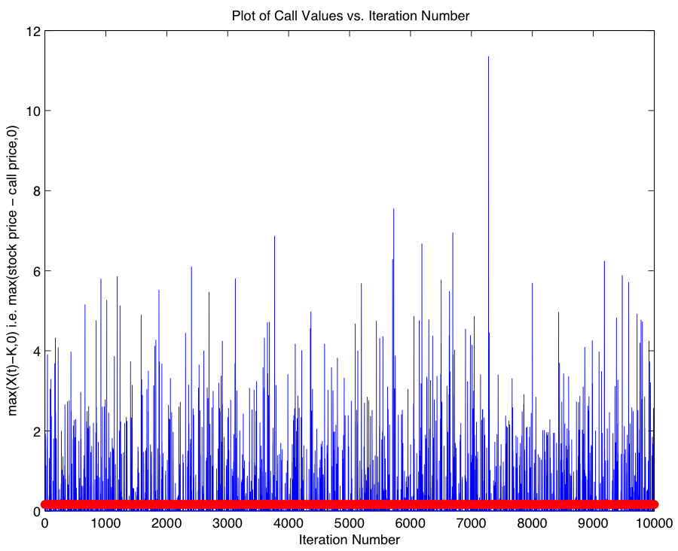Image resolution: width=678 pixels, height=551 pixels.
Task: Click the spike peak near 7.5 around iteration 5700
Action: [x=393, y=210]
